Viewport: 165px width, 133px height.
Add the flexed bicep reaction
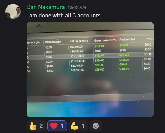tap(78, 126)
